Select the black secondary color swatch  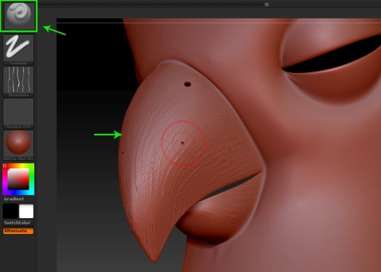pyautogui.click(x=10, y=211)
